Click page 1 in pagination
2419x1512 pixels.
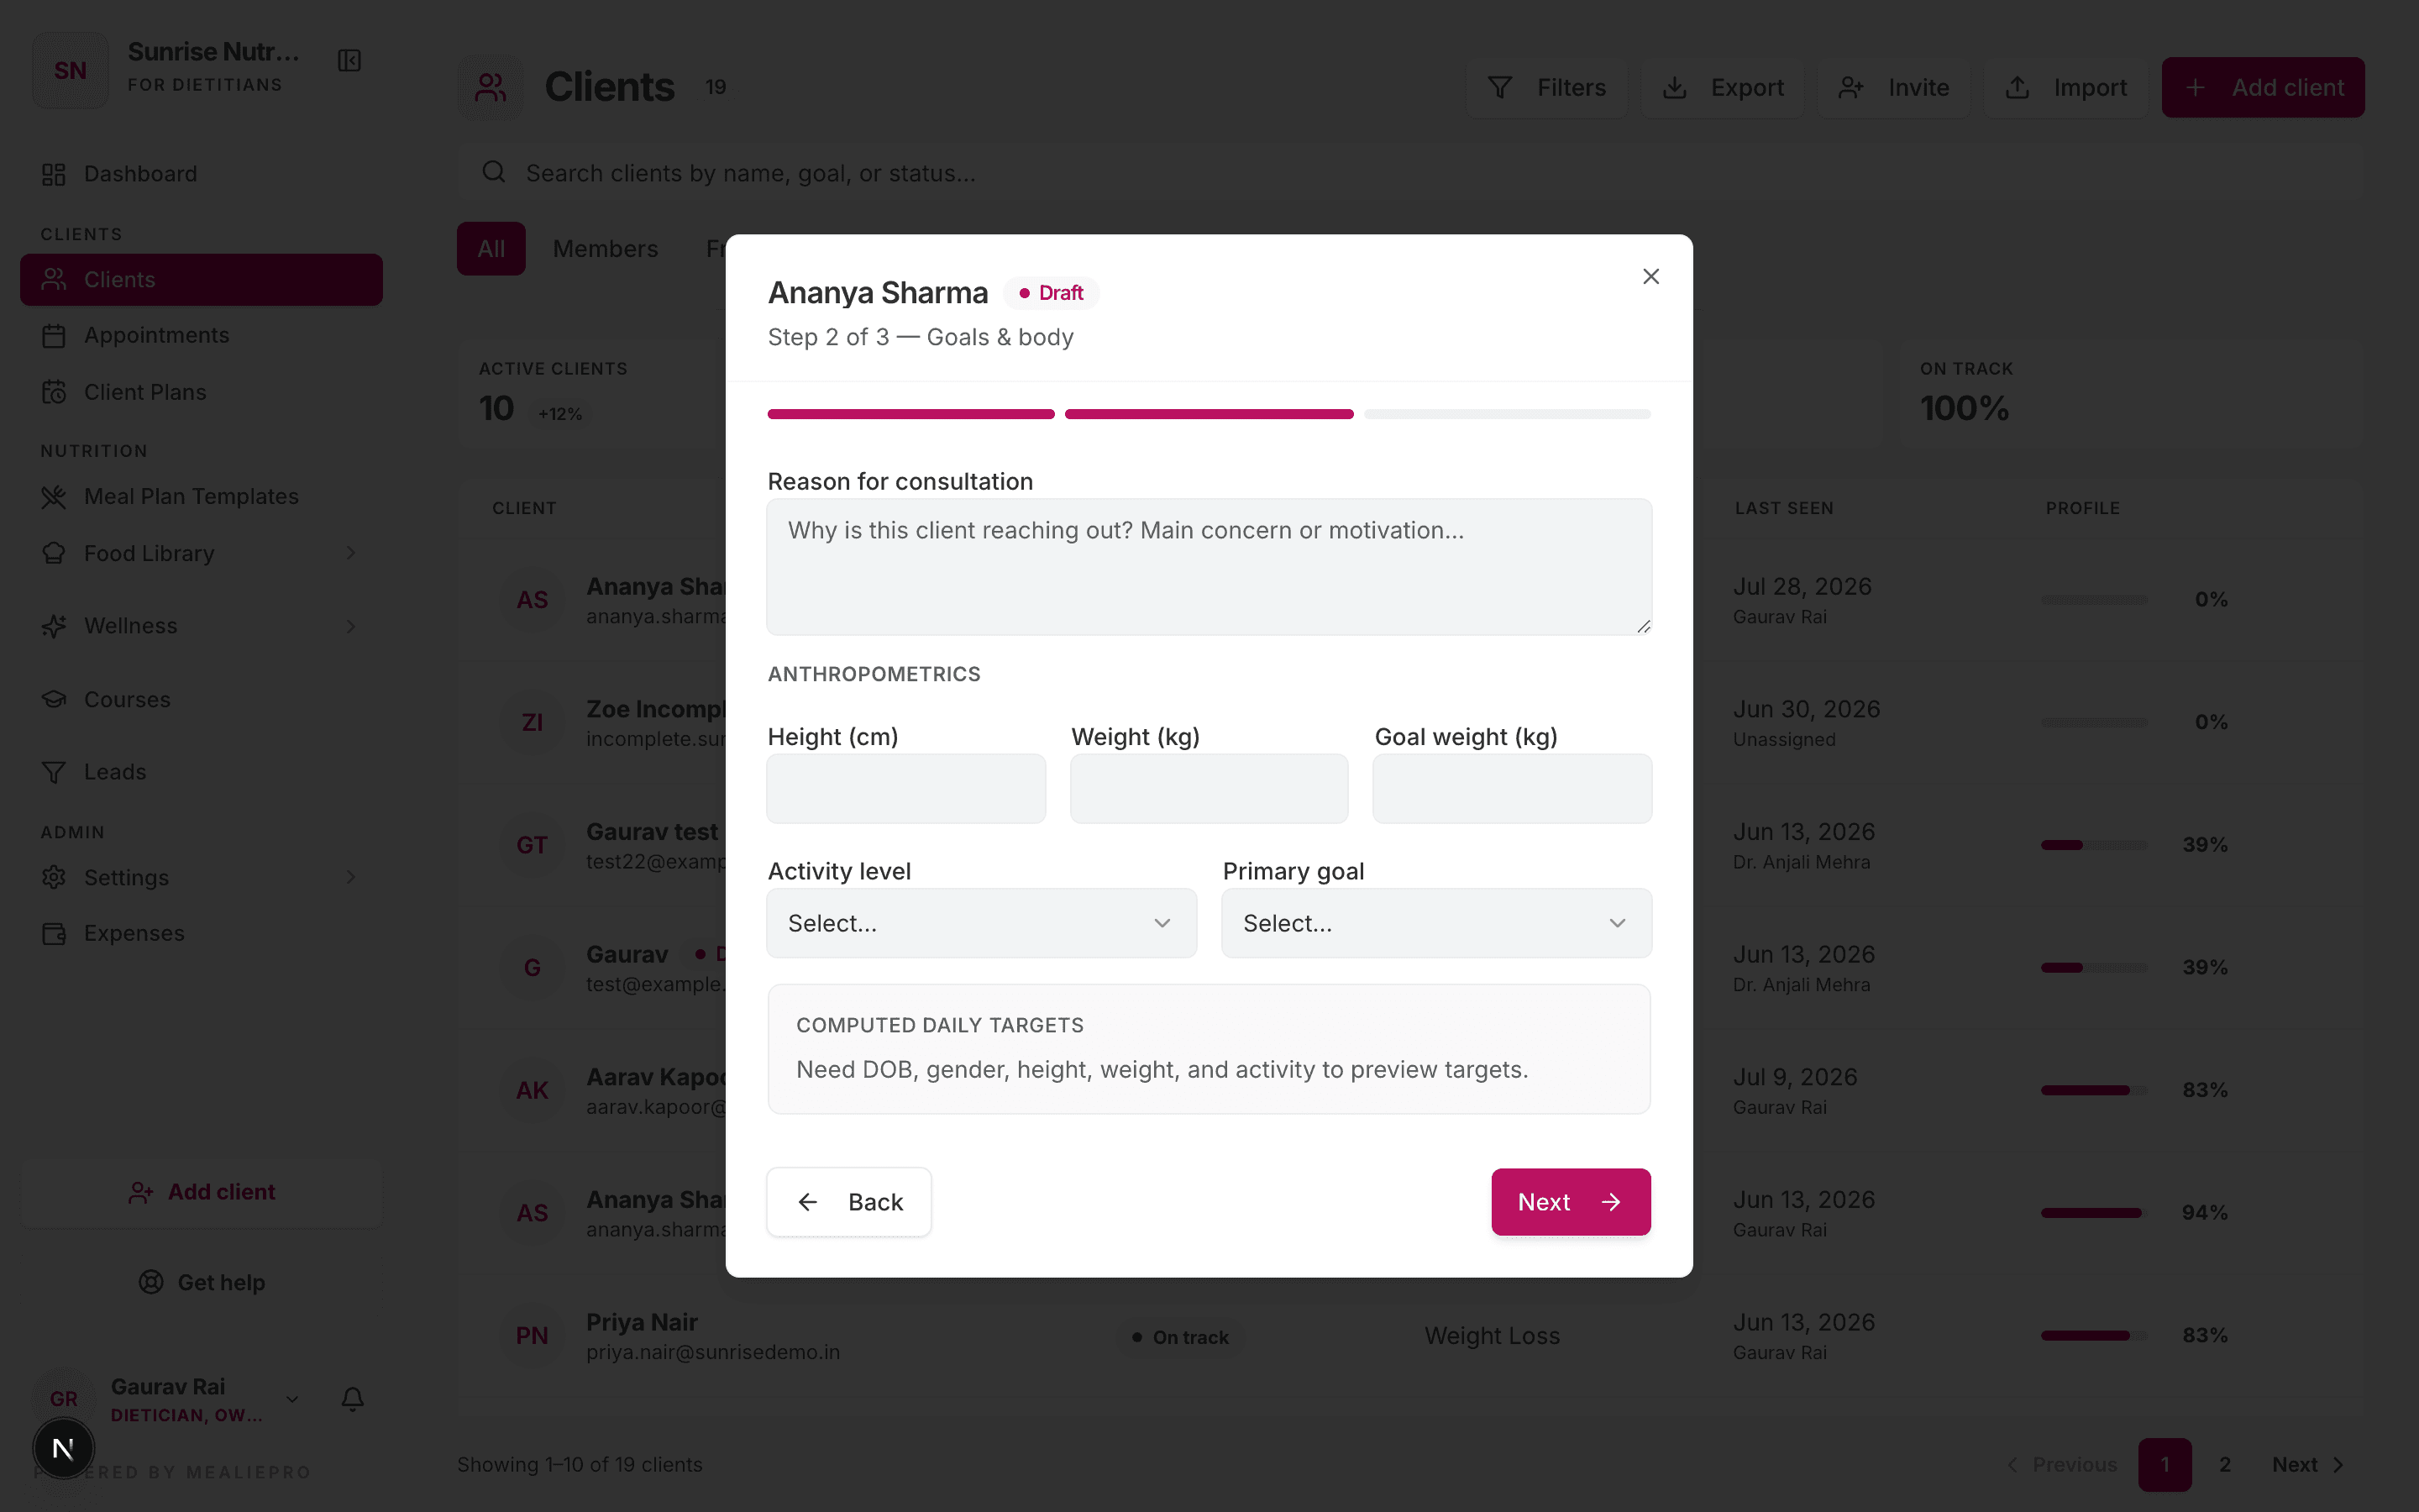pyautogui.click(x=2165, y=1464)
